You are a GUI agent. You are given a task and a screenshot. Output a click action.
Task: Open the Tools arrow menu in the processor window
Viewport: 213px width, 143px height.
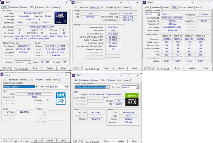41,68
